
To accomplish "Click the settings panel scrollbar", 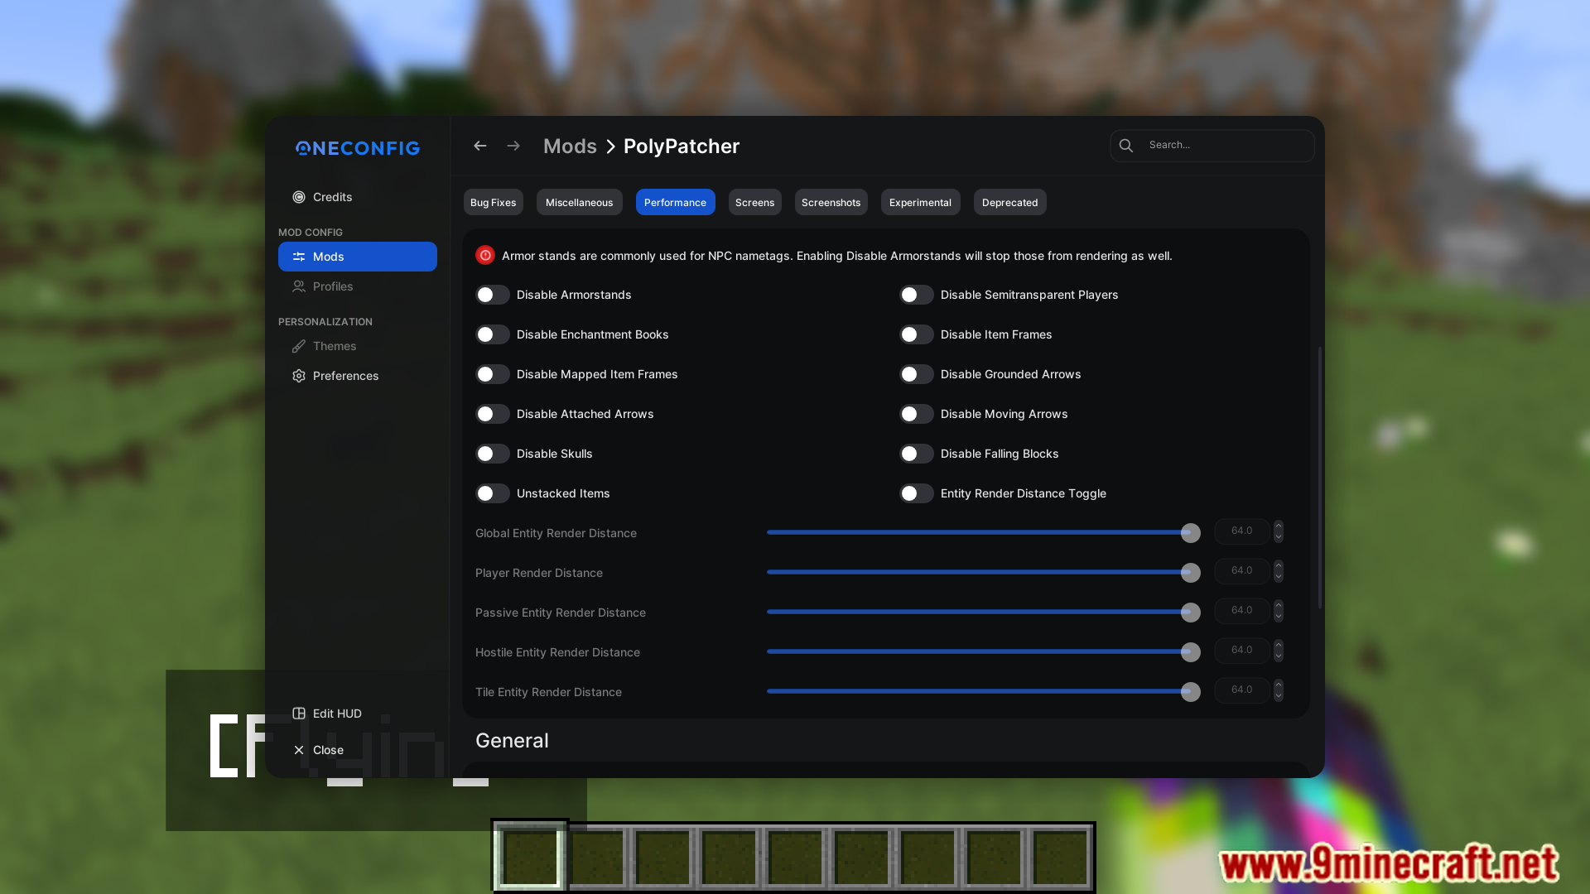I will 1319,478.
